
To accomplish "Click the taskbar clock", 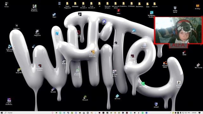I will coord(194,113).
